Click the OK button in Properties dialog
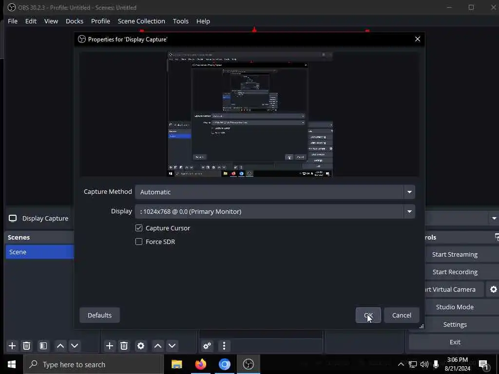 (x=368, y=315)
